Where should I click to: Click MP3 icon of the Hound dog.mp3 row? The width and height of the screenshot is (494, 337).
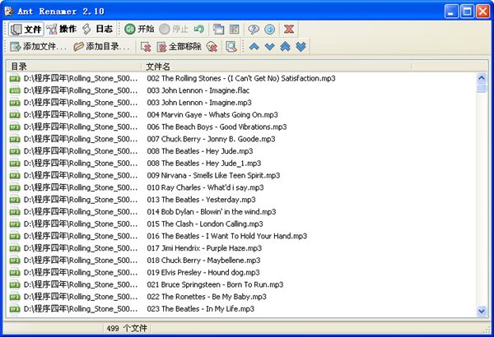tap(15, 273)
